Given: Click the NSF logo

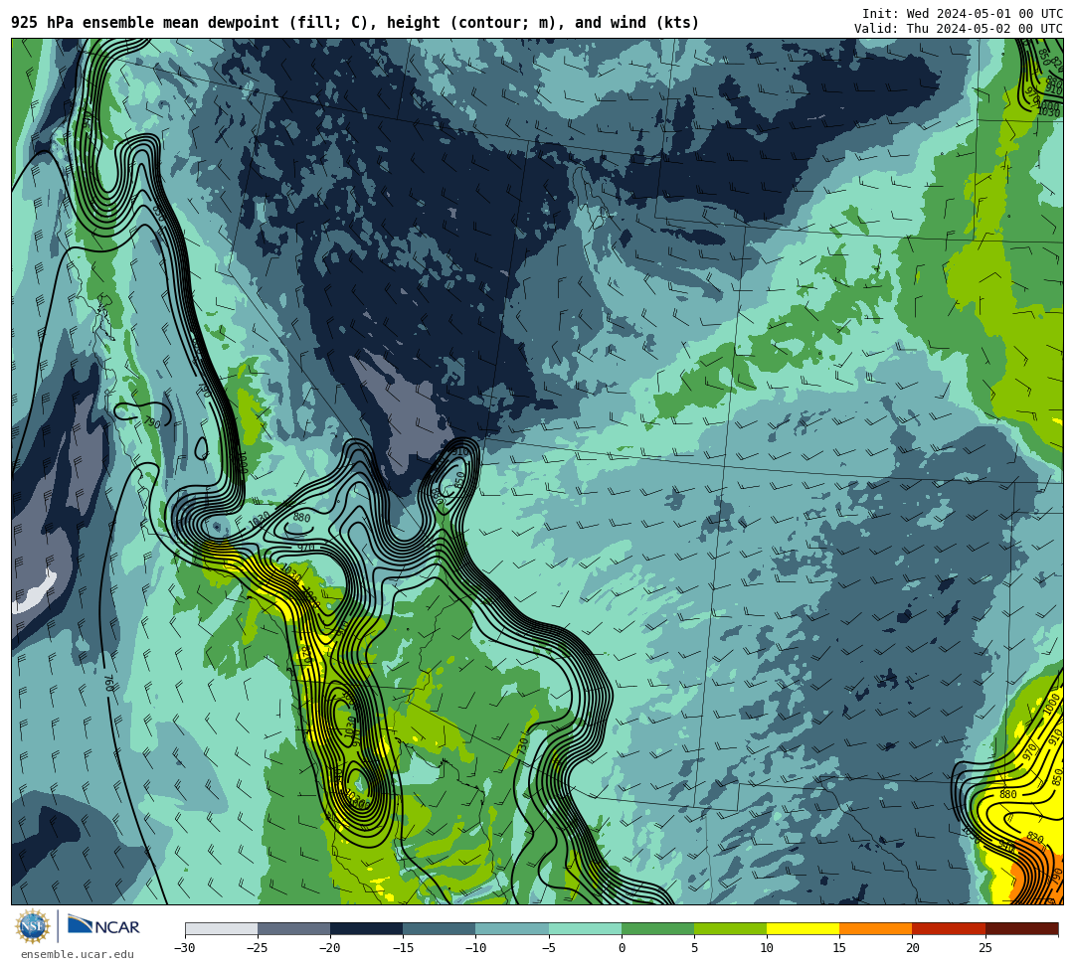Looking at the screenshot, I should 32,926.
